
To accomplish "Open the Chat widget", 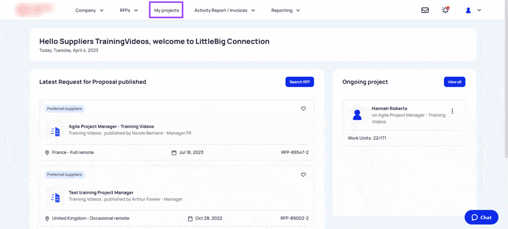I will [481, 218].
